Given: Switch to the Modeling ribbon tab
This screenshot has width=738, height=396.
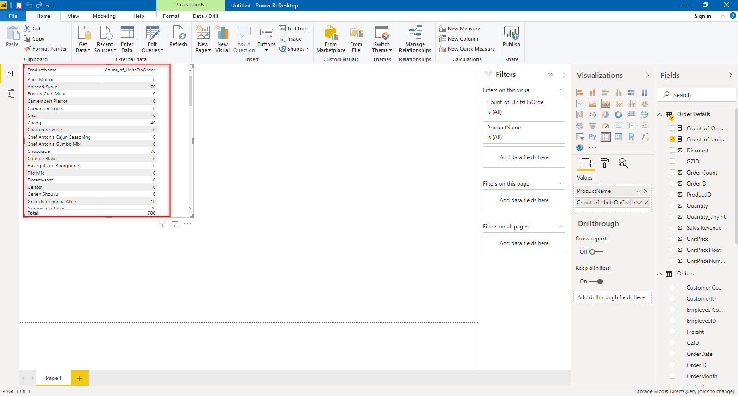Looking at the screenshot, I should 104,16.
